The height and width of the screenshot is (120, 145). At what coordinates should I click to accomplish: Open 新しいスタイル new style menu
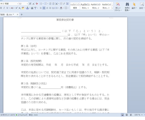[x=118, y=7]
